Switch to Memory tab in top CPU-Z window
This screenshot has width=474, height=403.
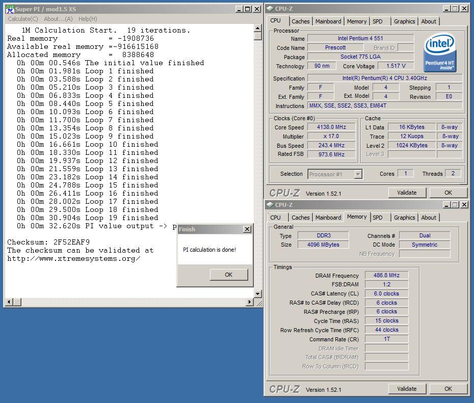pyautogui.click(x=357, y=21)
